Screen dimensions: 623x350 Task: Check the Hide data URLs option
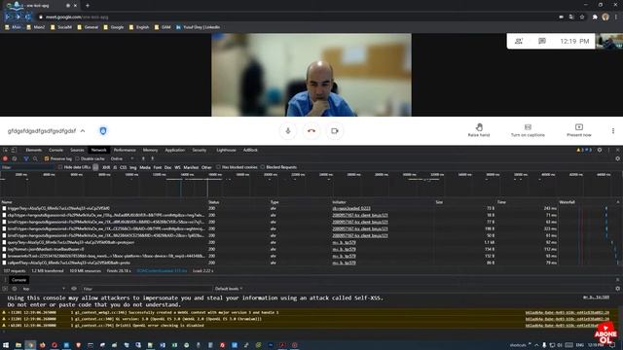pyautogui.click(x=60, y=167)
